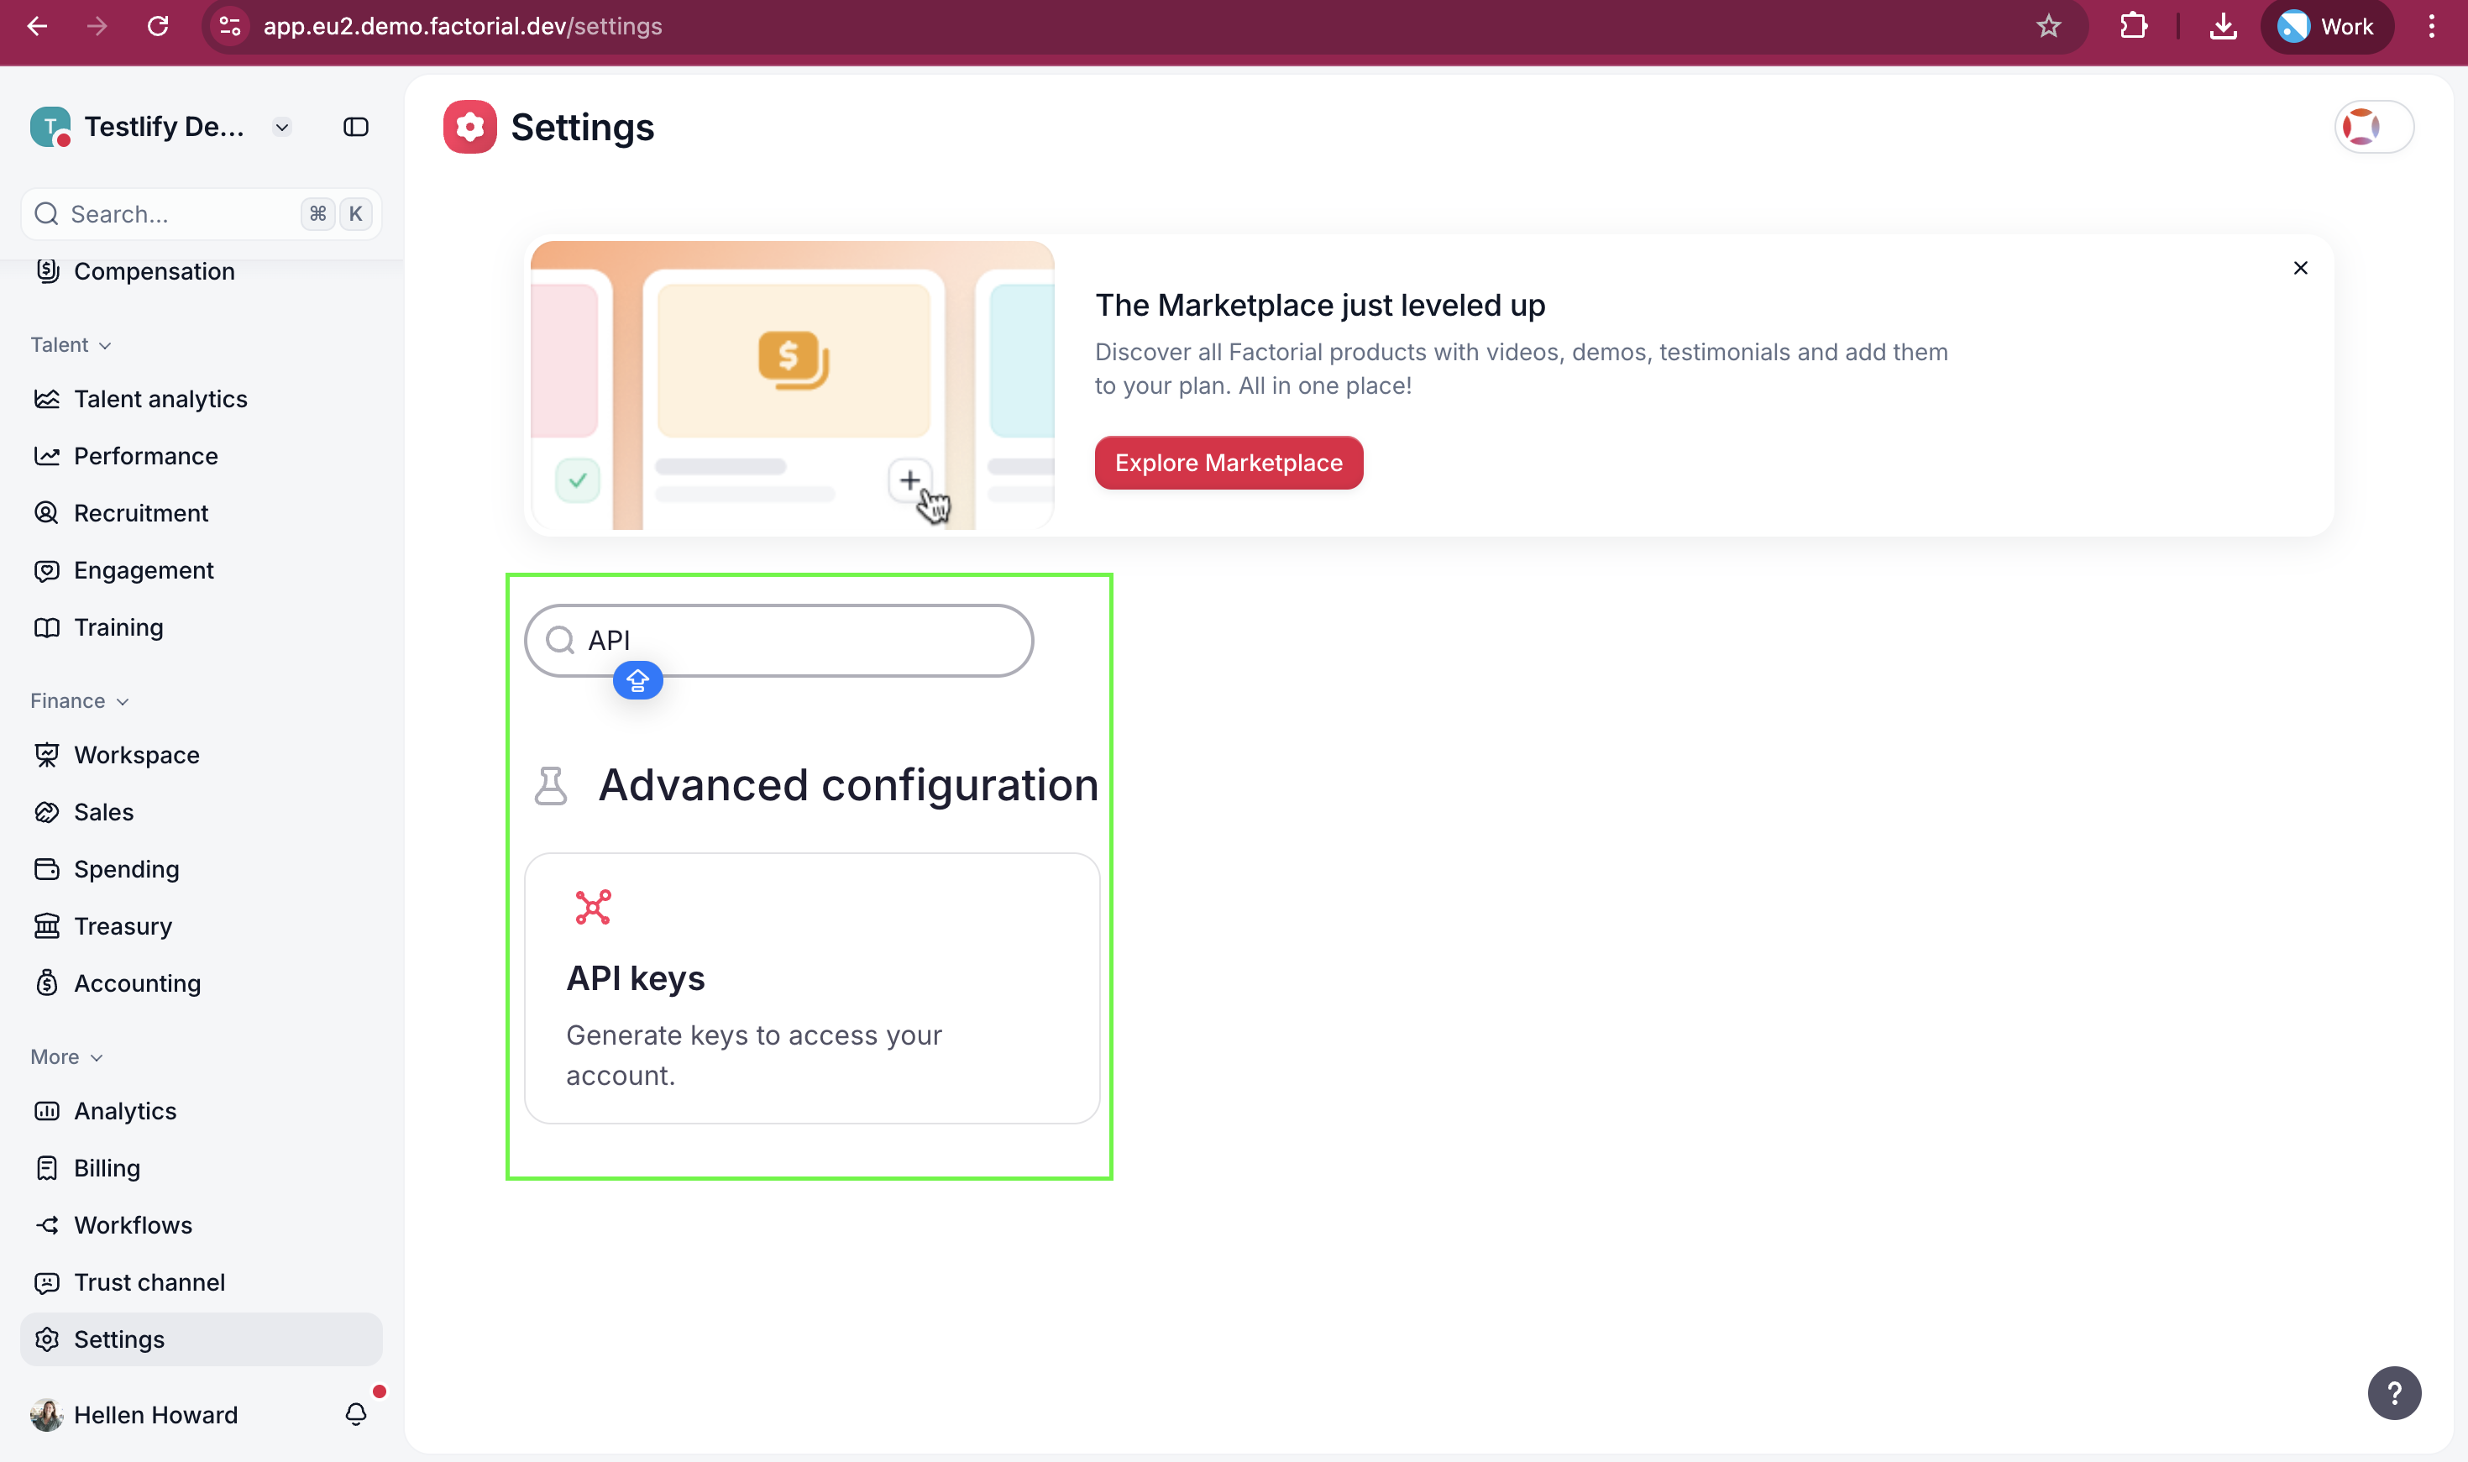Screen dimensions: 2468x1462
Task: Reload the page
Action: 158,27
